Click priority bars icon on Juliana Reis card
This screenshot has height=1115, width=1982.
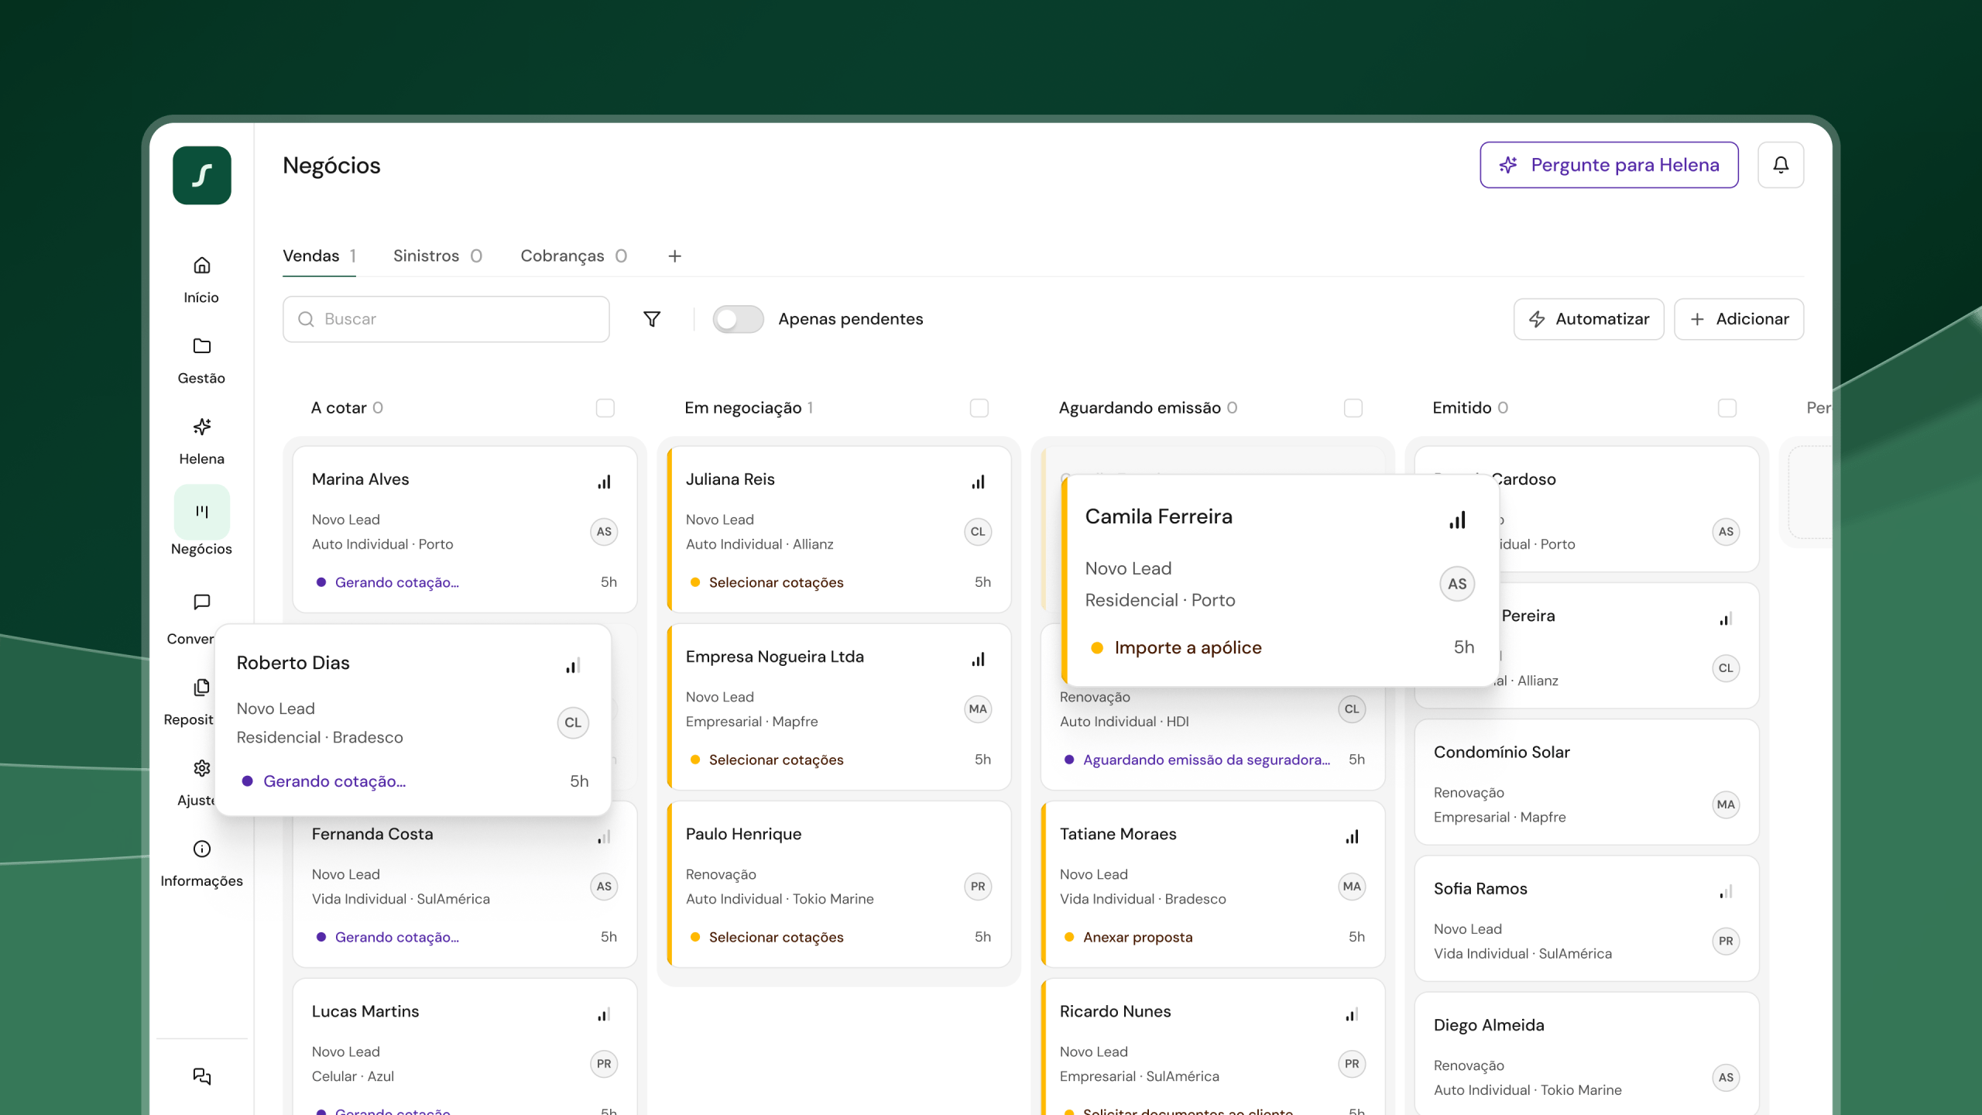click(978, 482)
